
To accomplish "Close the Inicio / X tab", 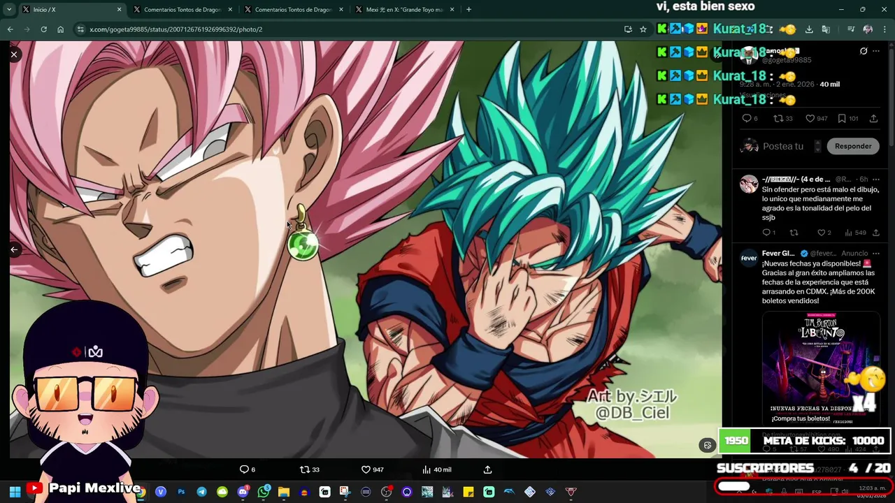I will click(x=119, y=10).
